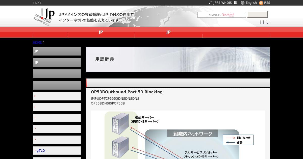
Task: Click the red arrow beside gTLD
Action: (35, 150)
